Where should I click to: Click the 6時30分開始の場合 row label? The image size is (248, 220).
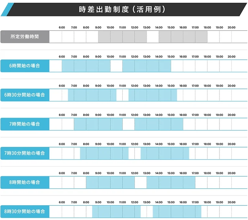pyautogui.click(x=25, y=95)
